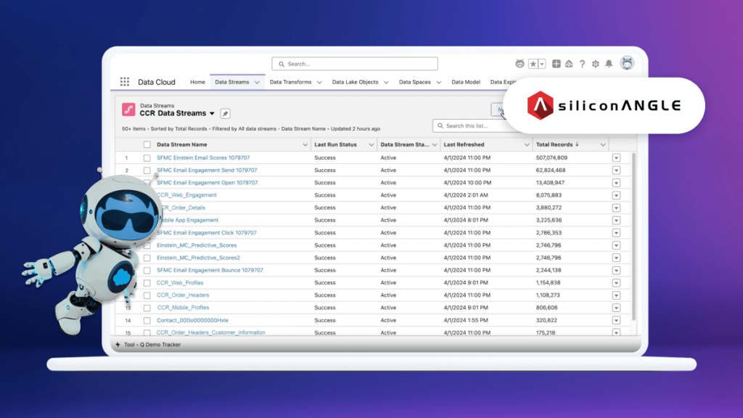743x418 pixels.
Task: Open the Data Spaces tab
Action: pos(414,82)
